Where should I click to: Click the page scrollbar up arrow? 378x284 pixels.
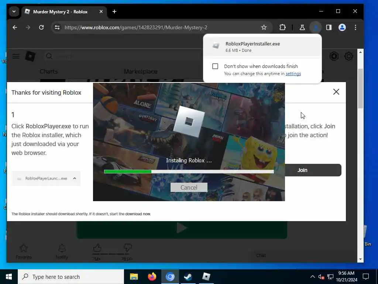[x=360, y=52]
